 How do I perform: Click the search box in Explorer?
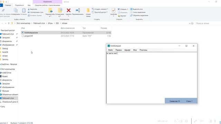(208, 23)
